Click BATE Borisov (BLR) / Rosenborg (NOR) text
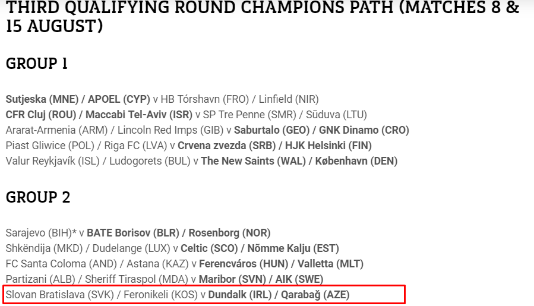Image resolution: width=534 pixels, height=306 pixels. [178, 233]
